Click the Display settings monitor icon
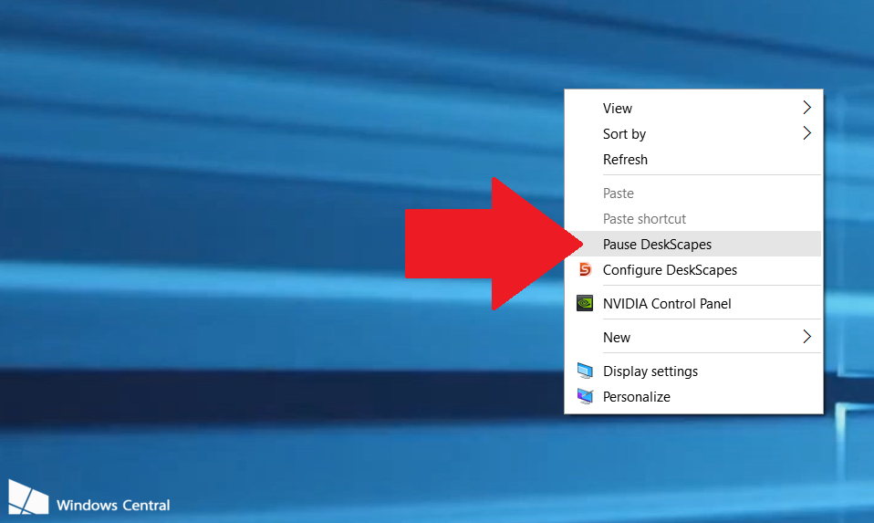 click(585, 371)
